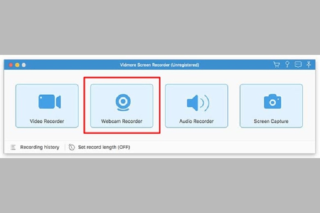
Task: Click the key register icon
Action: click(x=287, y=64)
